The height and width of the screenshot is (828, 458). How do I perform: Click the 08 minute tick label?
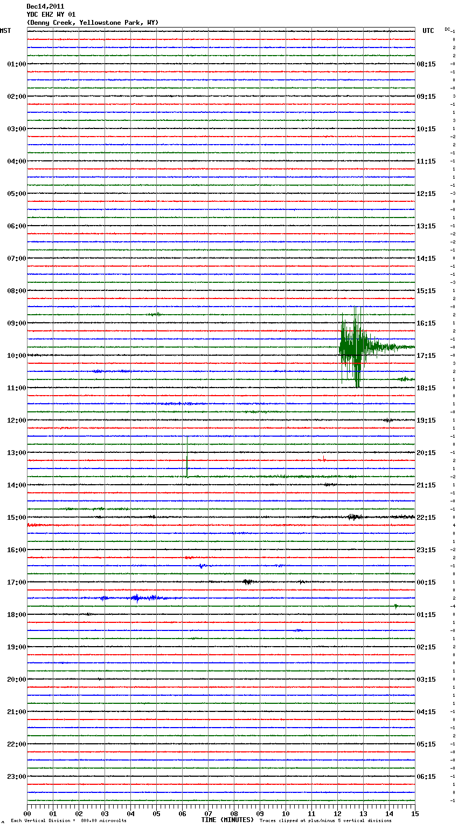(234, 813)
